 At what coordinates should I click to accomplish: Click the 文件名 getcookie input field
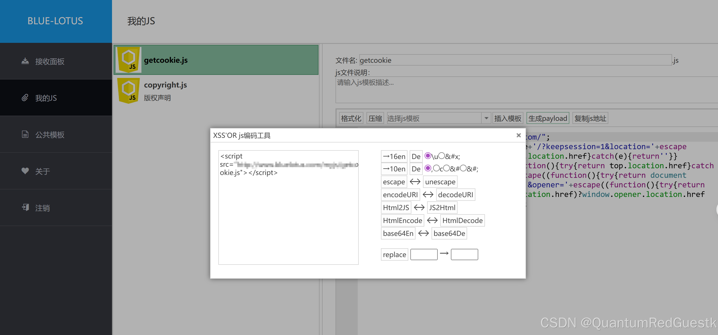(515, 60)
